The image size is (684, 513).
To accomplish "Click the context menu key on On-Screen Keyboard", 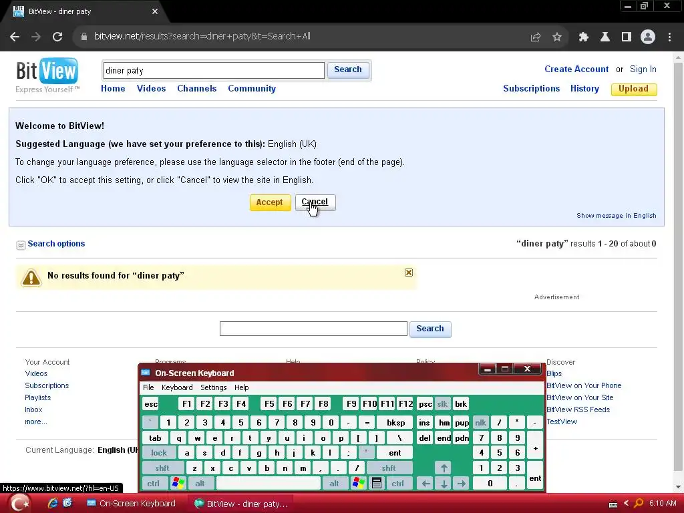I will pos(377,483).
